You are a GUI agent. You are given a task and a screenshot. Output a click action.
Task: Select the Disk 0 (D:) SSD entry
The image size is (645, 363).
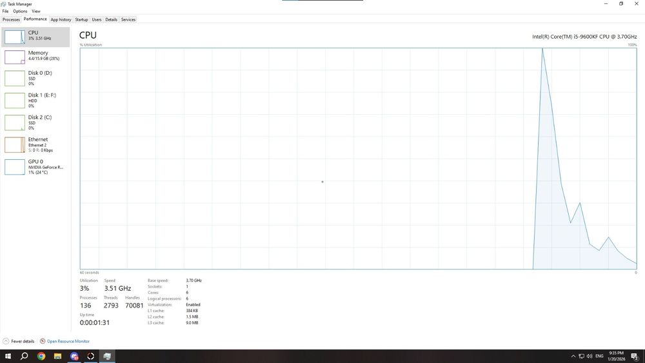coord(35,78)
